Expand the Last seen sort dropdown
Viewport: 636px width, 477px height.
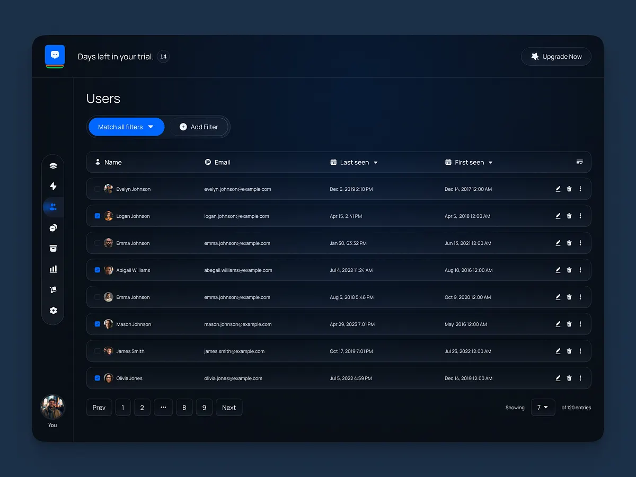point(376,162)
